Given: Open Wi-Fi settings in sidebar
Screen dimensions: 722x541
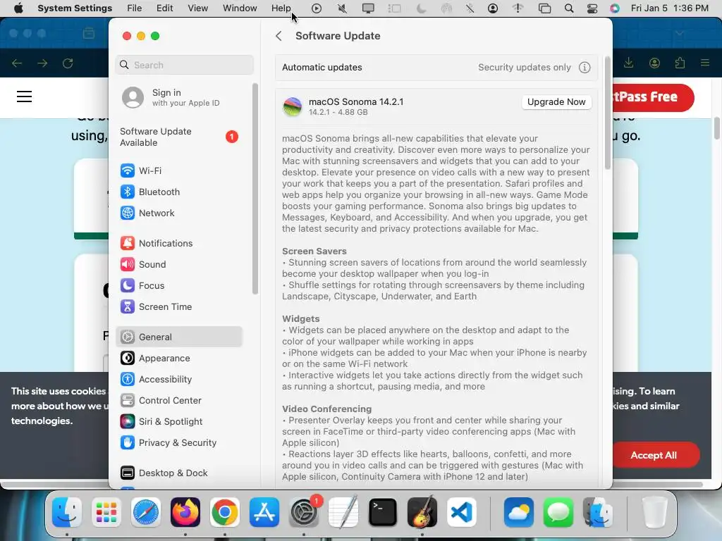Looking at the screenshot, I should coord(178,170).
